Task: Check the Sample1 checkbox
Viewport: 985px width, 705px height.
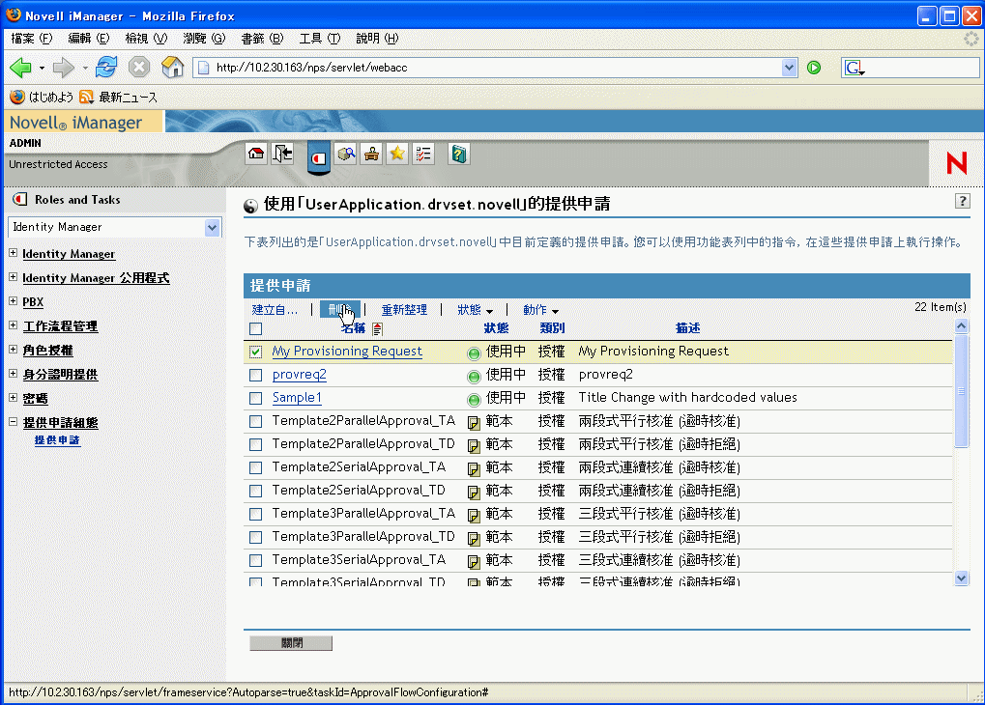Action: pos(255,398)
